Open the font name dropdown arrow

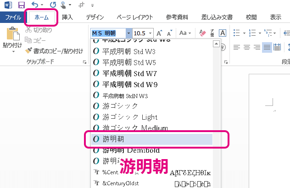tap(129, 33)
